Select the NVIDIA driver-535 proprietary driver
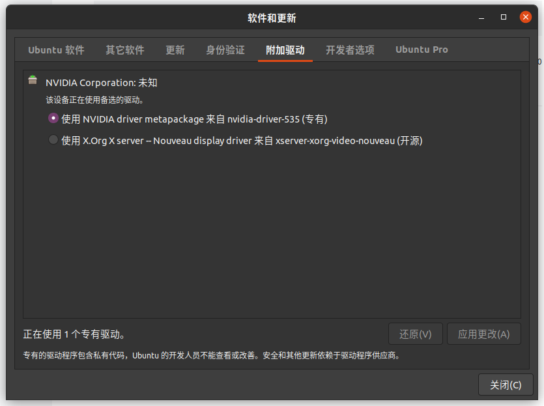This screenshot has height=406, width=544. (x=53, y=118)
